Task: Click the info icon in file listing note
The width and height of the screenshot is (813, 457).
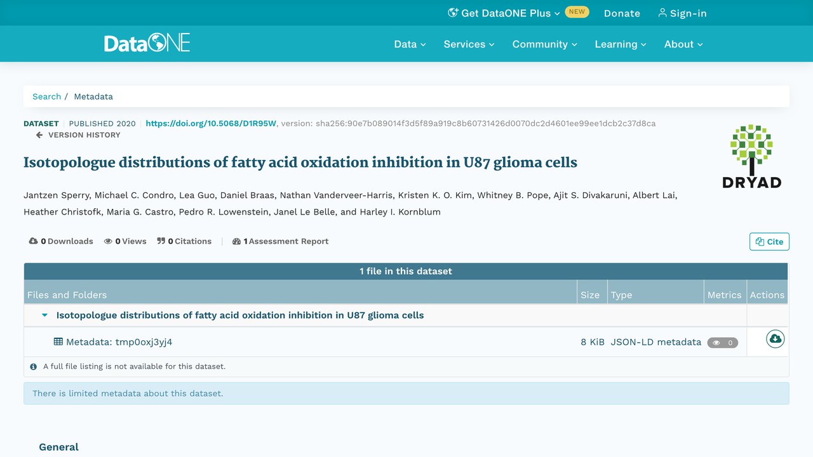Action: (34, 366)
